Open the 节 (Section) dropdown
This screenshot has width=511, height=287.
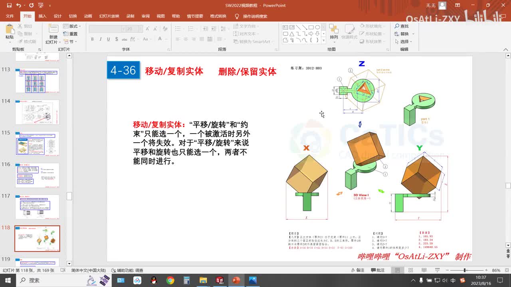pyautogui.click(x=70, y=41)
